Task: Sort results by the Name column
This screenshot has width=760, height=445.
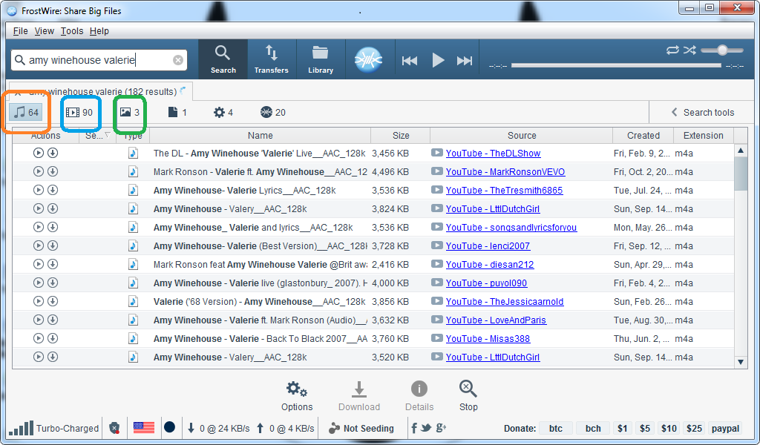Action: click(261, 136)
